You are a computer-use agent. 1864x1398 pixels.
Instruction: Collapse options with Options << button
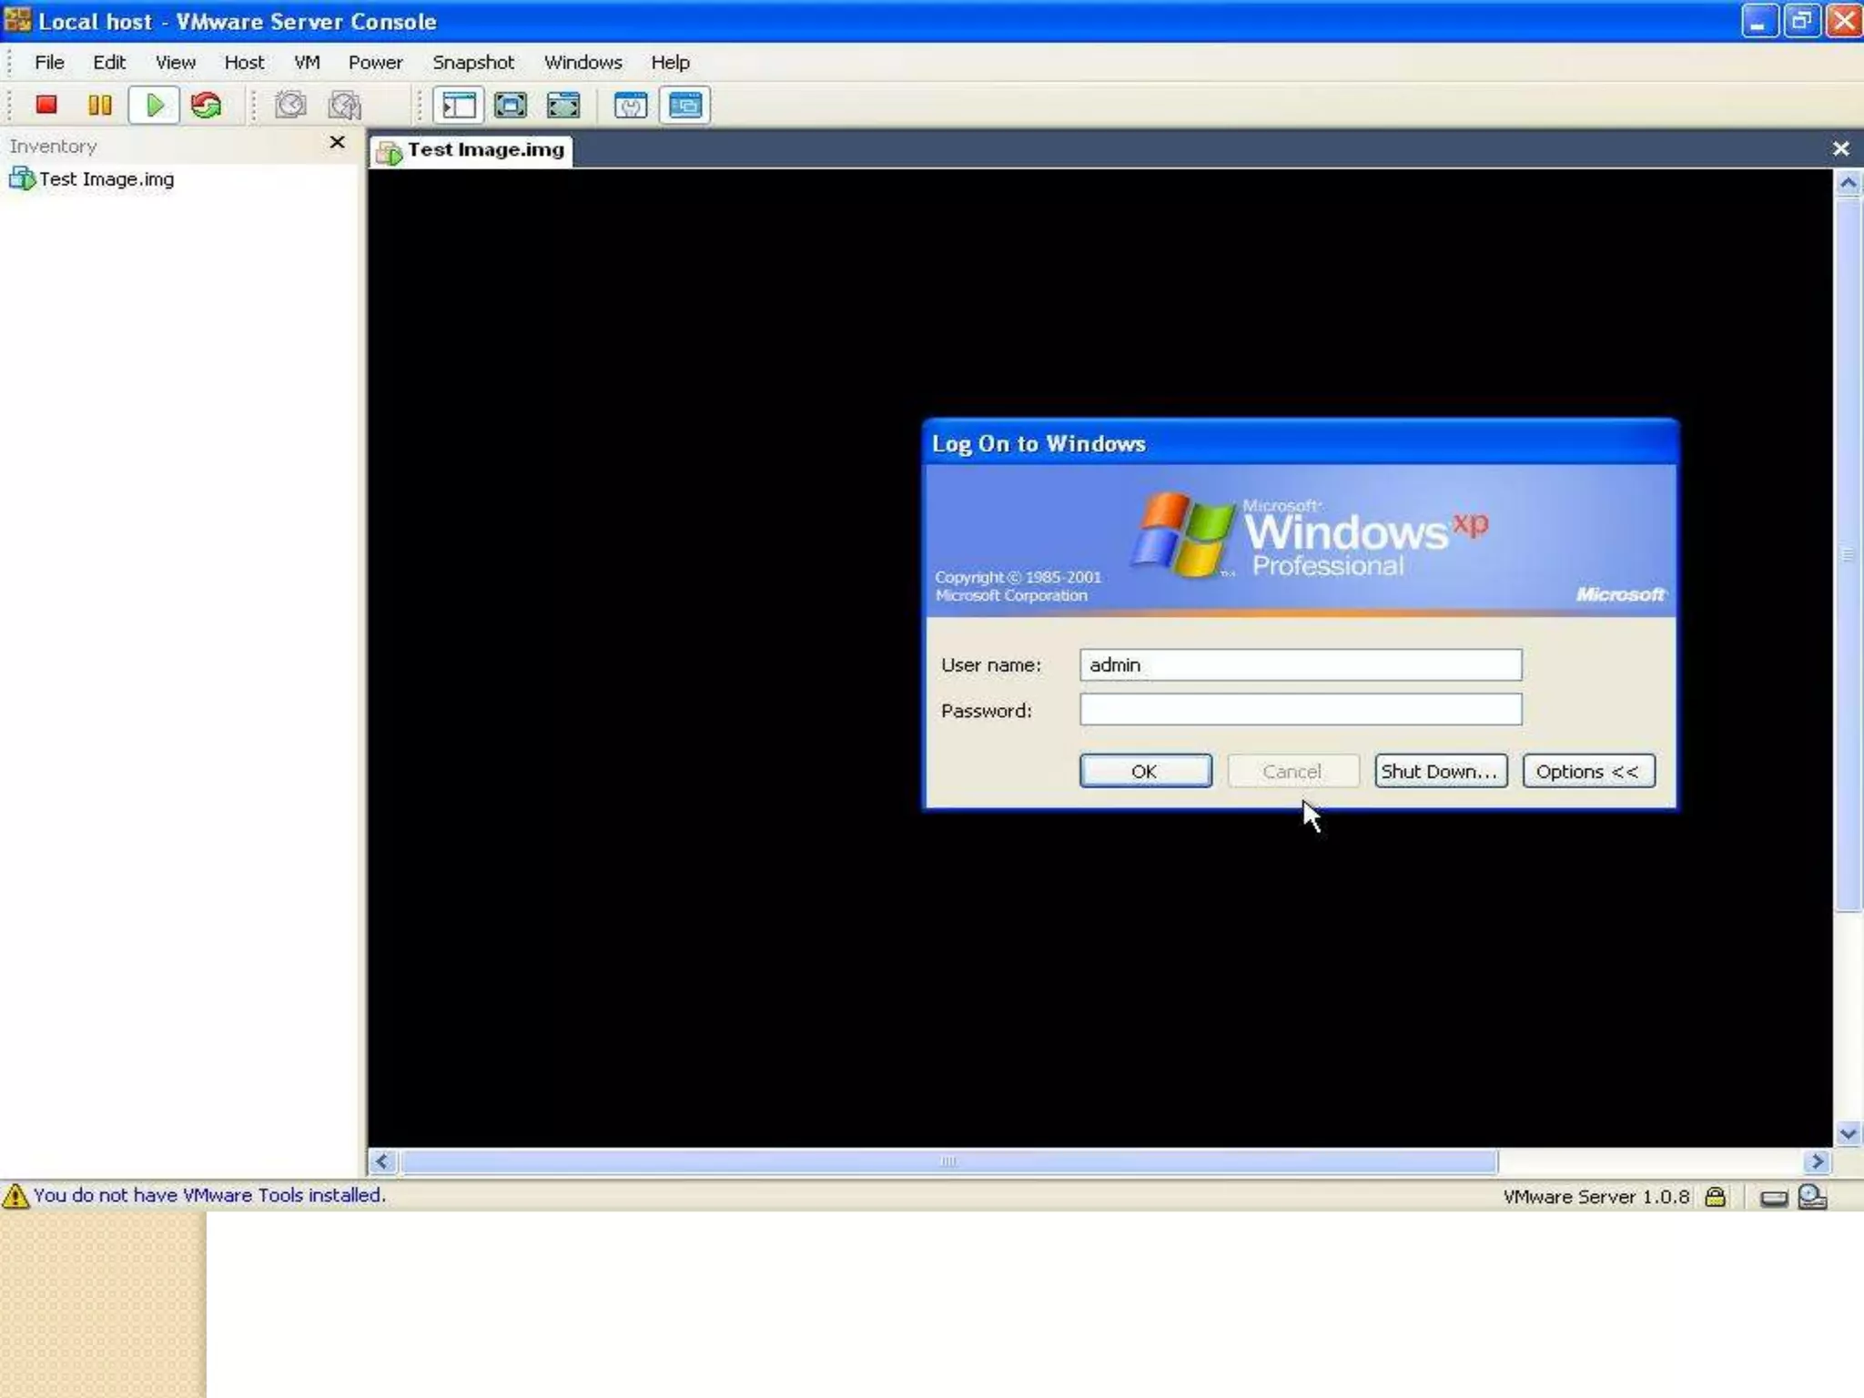(x=1588, y=771)
